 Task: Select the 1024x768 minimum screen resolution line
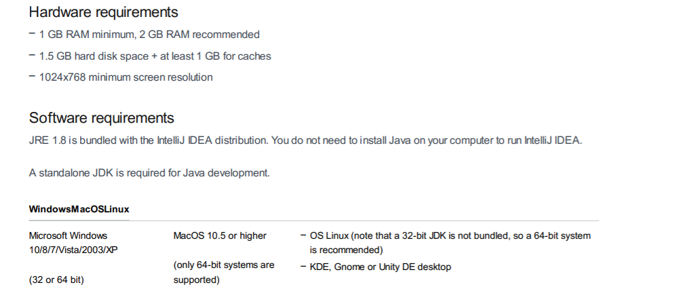[126, 77]
